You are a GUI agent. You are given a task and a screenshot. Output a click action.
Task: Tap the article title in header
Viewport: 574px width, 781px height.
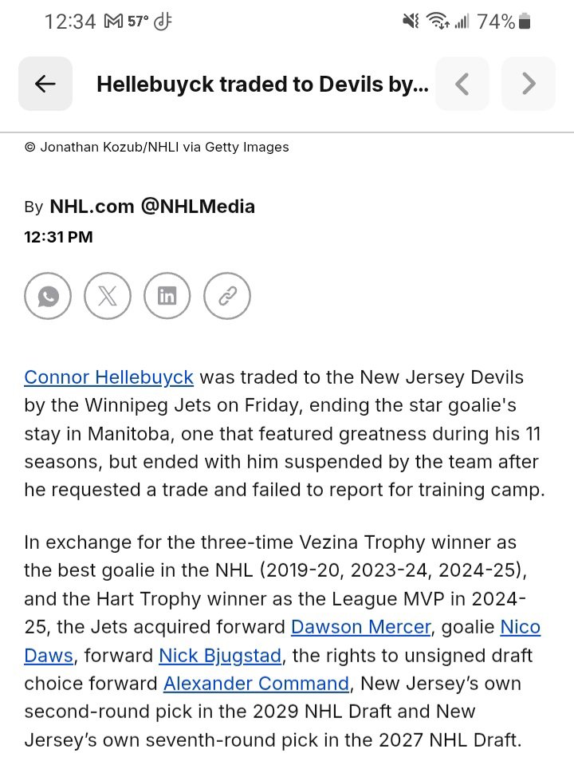(262, 85)
